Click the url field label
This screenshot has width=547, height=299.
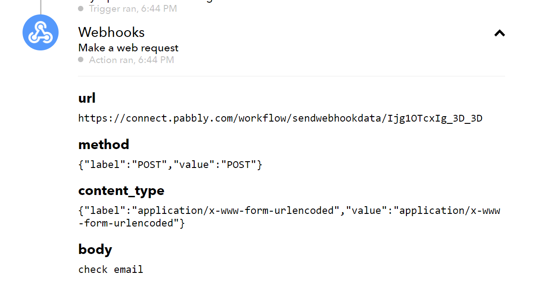(87, 98)
